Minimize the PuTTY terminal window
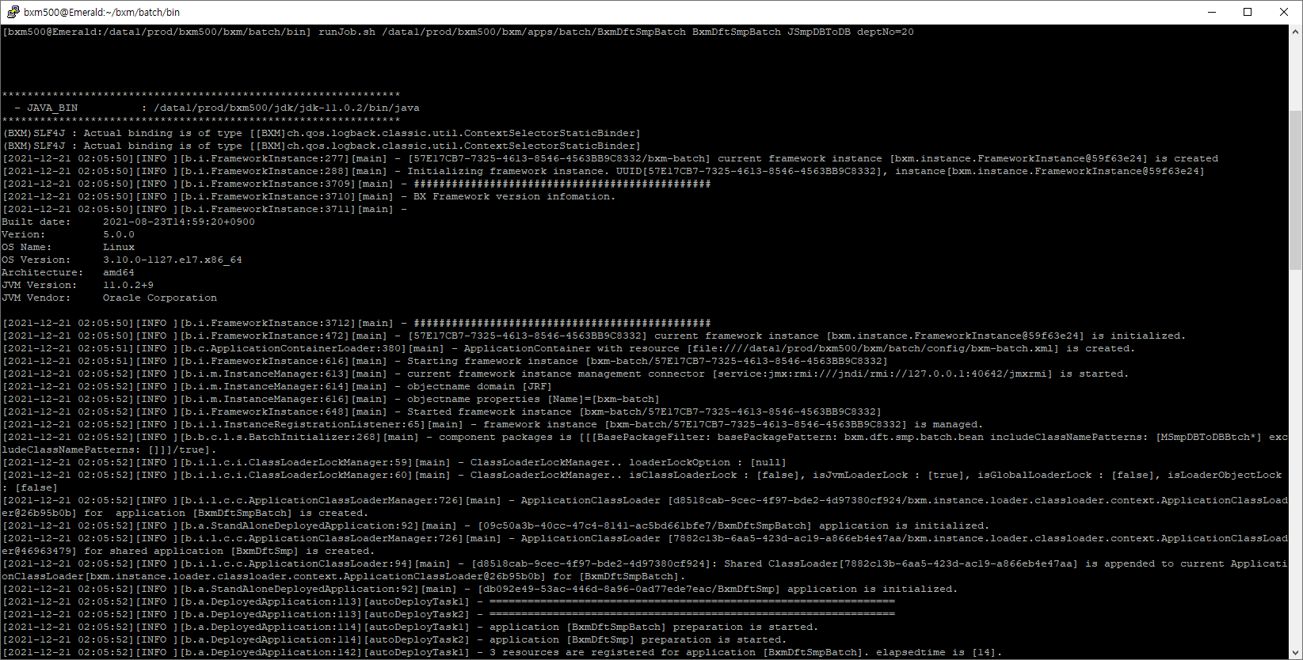 coord(1211,12)
